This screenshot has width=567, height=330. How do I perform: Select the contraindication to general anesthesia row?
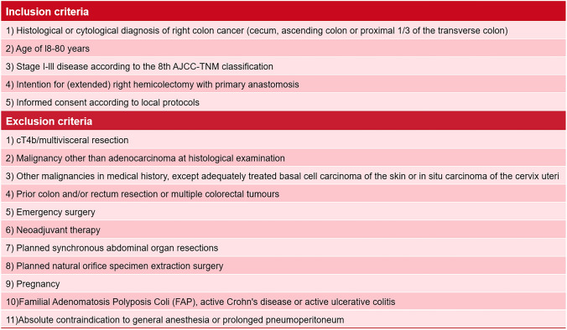pyautogui.click(x=283, y=319)
